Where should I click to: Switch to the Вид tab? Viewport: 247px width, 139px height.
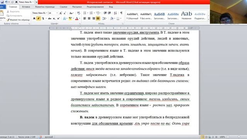[111, 7]
